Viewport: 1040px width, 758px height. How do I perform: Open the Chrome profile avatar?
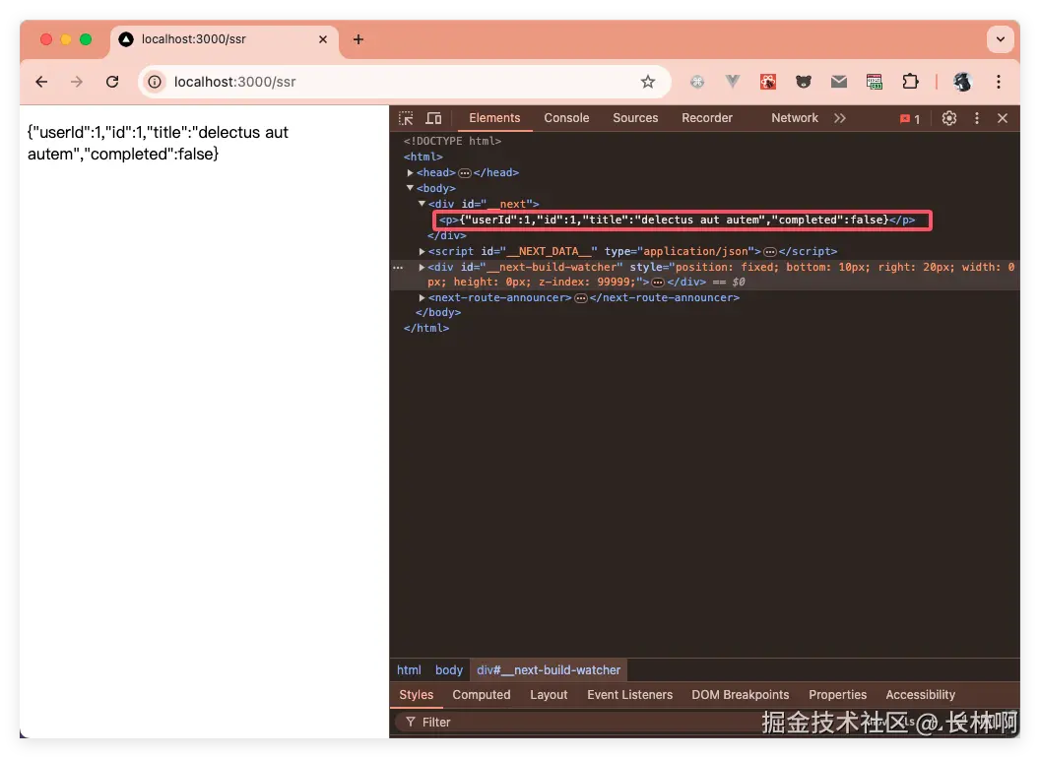pyautogui.click(x=962, y=82)
